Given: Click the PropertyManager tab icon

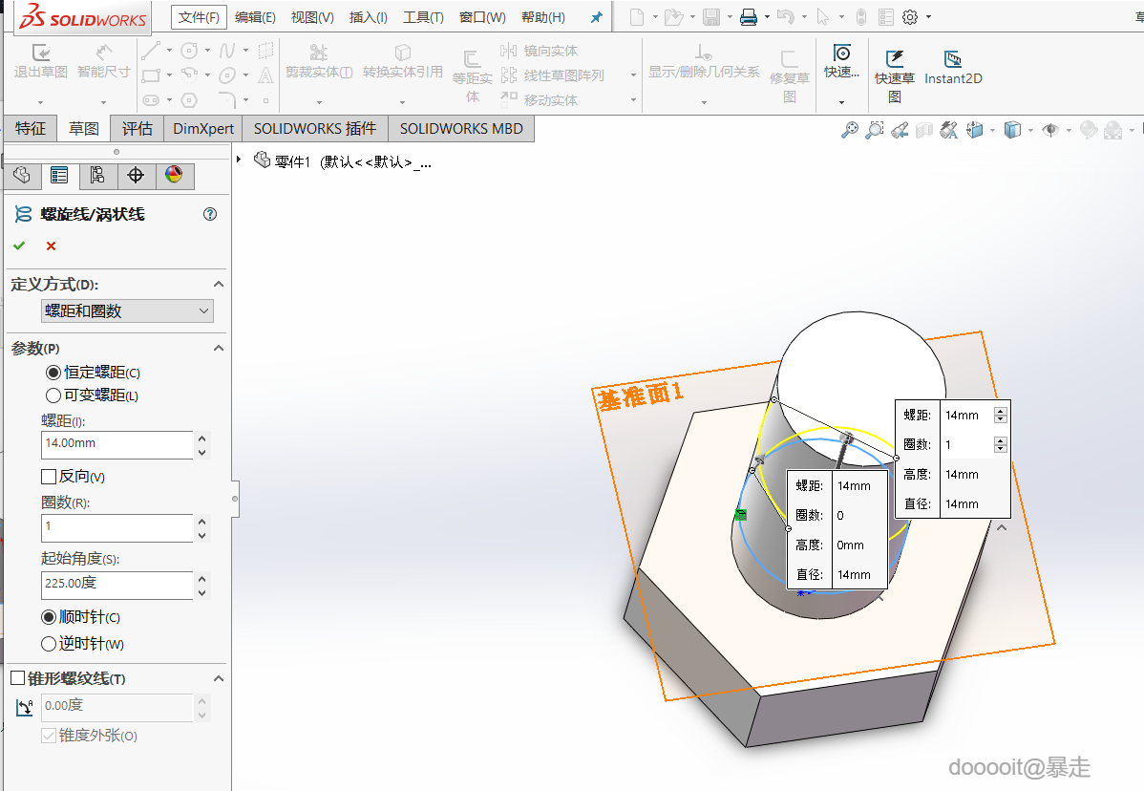Looking at the screenshot, I should [59, 176].
